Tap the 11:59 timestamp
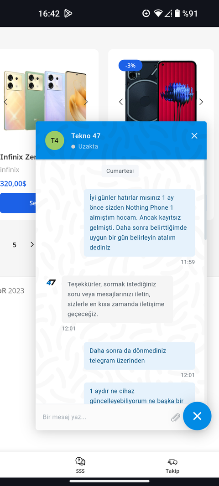 (x=188, y=262)
